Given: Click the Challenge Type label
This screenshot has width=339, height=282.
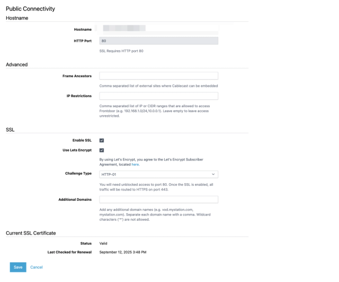Looking at the screenshot, I should pyautogui.click(x=78, y=173).
